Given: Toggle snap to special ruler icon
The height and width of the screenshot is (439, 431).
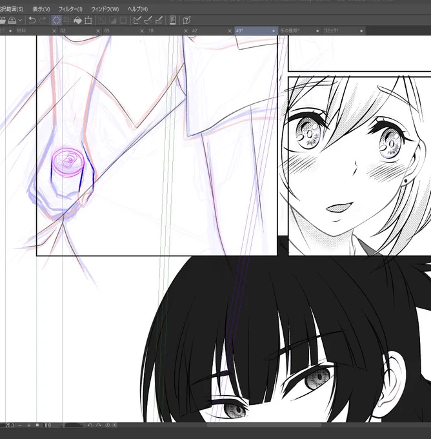Looking at the screenshot, I should (x=148, y=21).
